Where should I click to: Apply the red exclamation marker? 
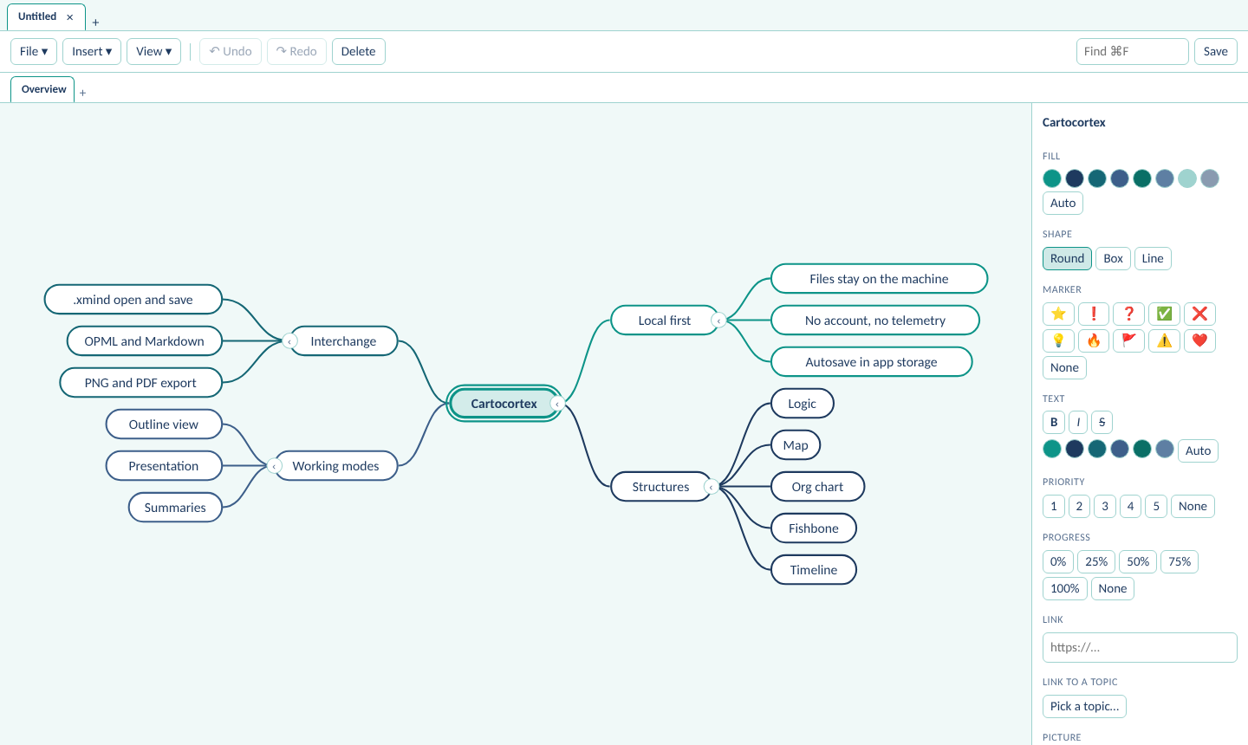pos(1094,314)
